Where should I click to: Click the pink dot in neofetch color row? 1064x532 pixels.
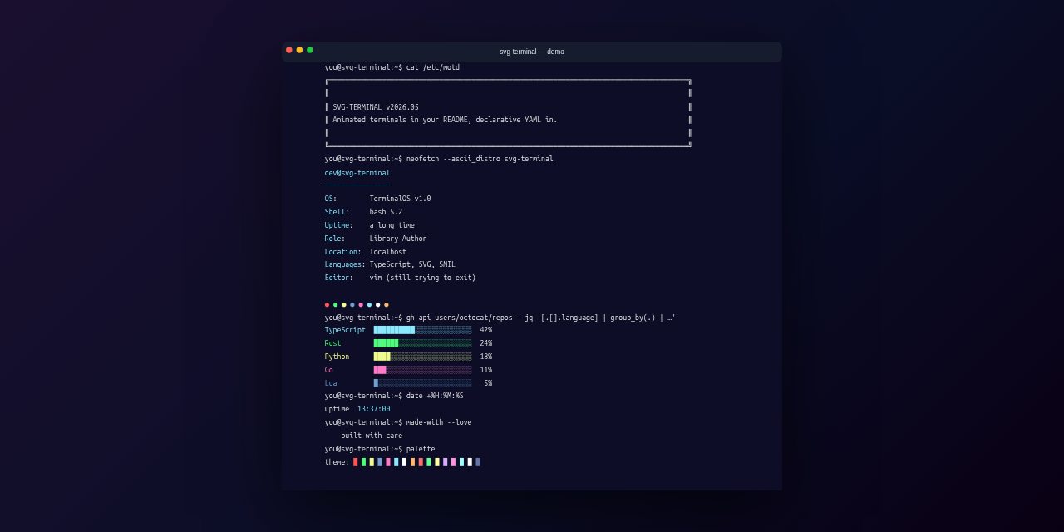pos(361,305)
